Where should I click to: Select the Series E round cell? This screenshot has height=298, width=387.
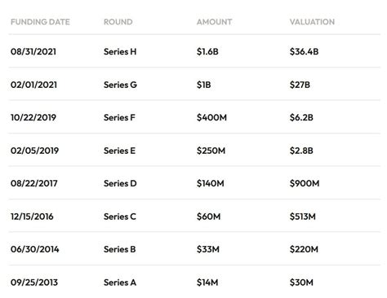(119, 151)
